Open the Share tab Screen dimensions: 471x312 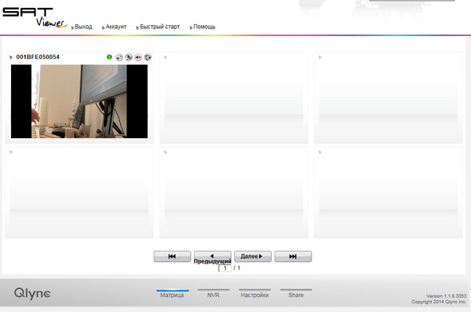[x=296, y=294]
